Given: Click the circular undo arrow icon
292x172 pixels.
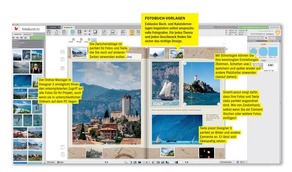Looking at the screenshot, I should [x=57, y=32].
